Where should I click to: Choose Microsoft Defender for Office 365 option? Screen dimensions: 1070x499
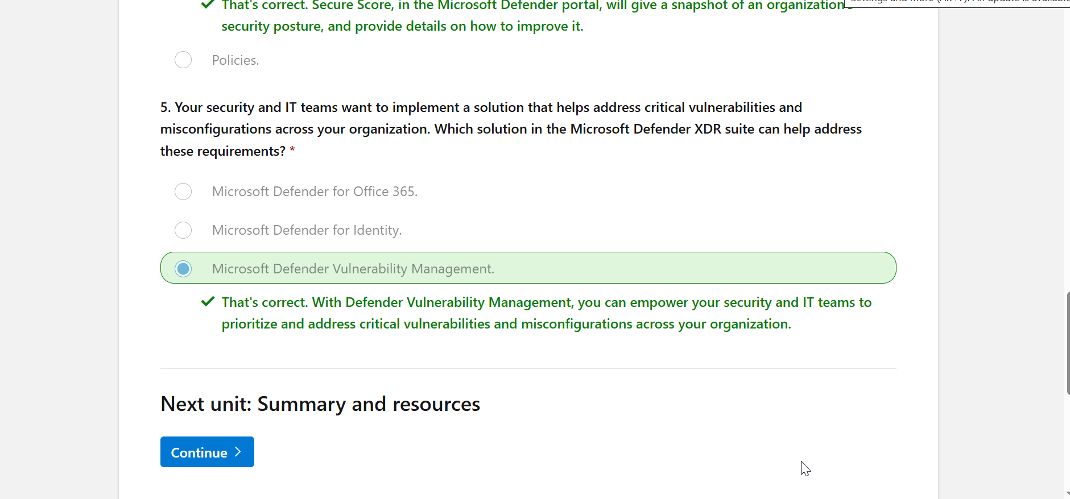pyautogui.click(x=183, y=192)
